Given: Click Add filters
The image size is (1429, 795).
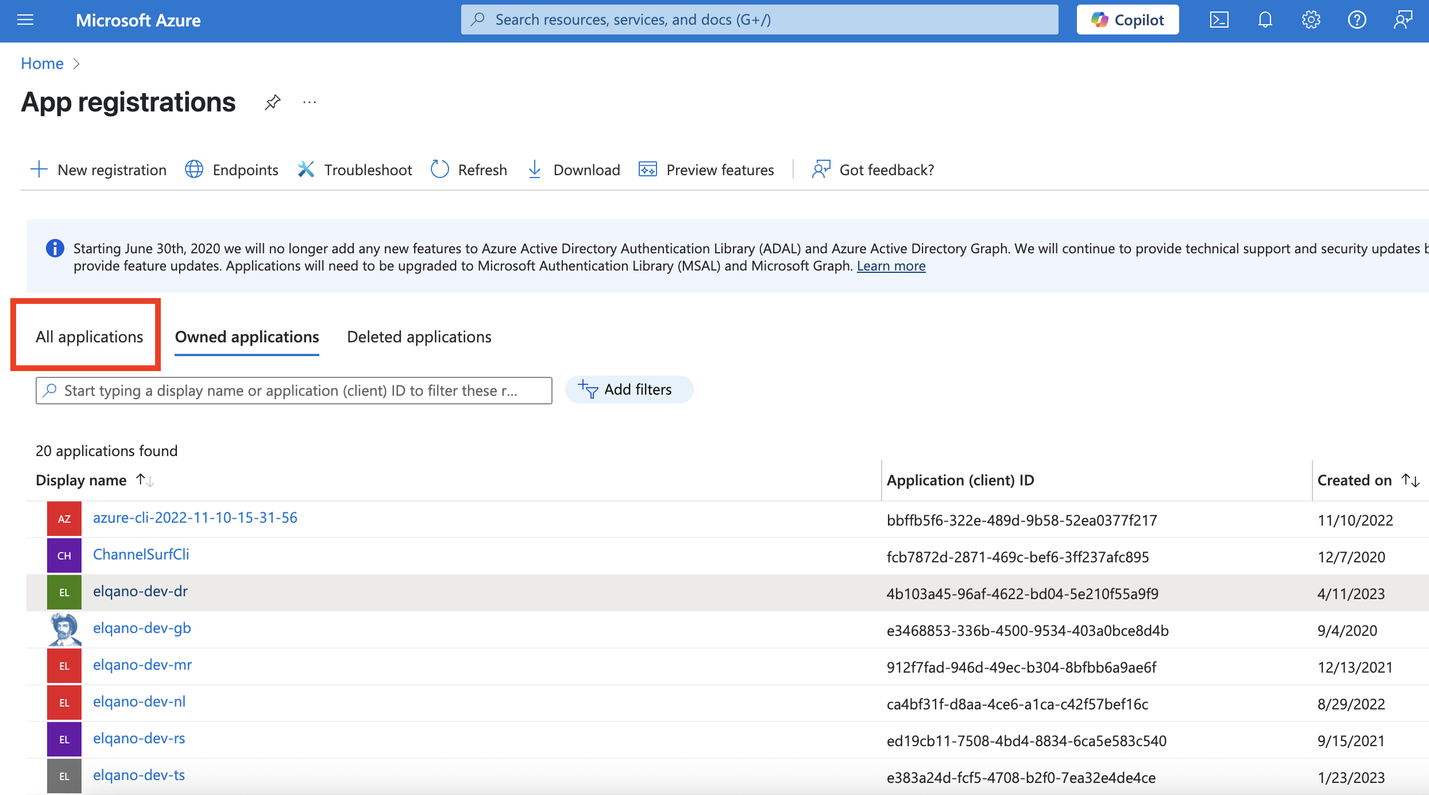Looking at the screenshot, I should tap(629, 389).
